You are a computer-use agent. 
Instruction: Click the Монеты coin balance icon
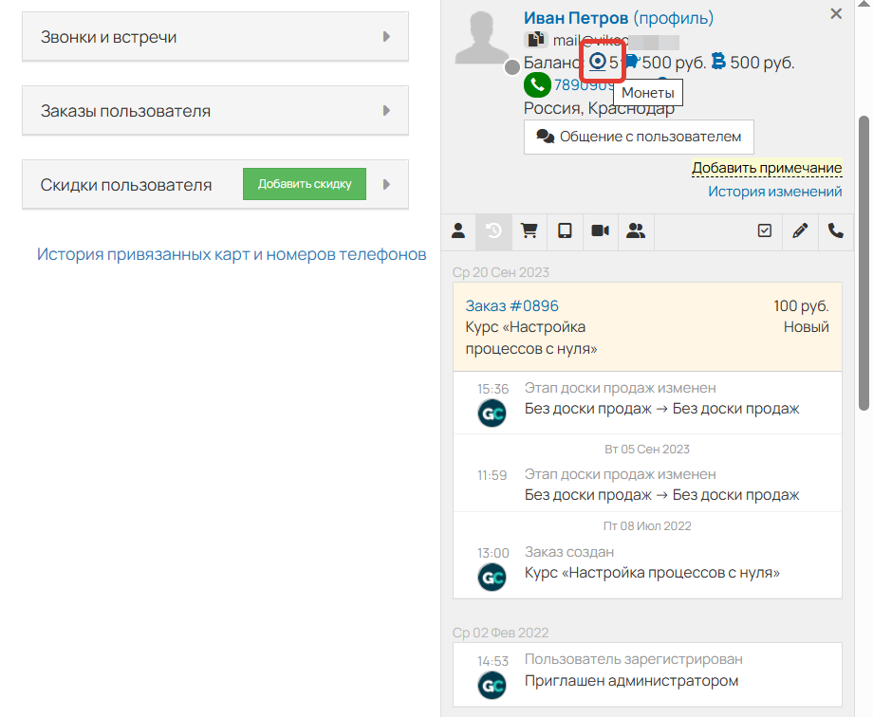(601, 62)
